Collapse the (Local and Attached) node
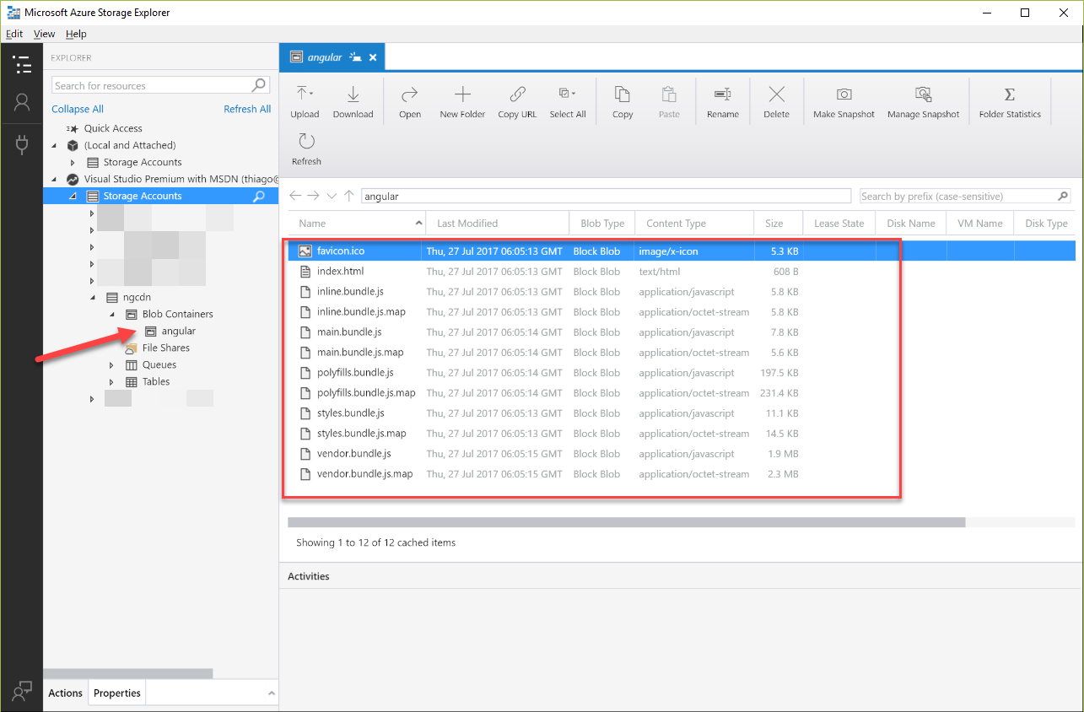This screenshot has width=1084, height=712. [53, 145]
